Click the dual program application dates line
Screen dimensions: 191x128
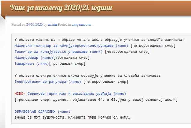coord(96,99)
